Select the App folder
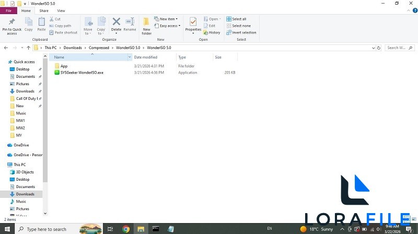 [x=64, y=66]
